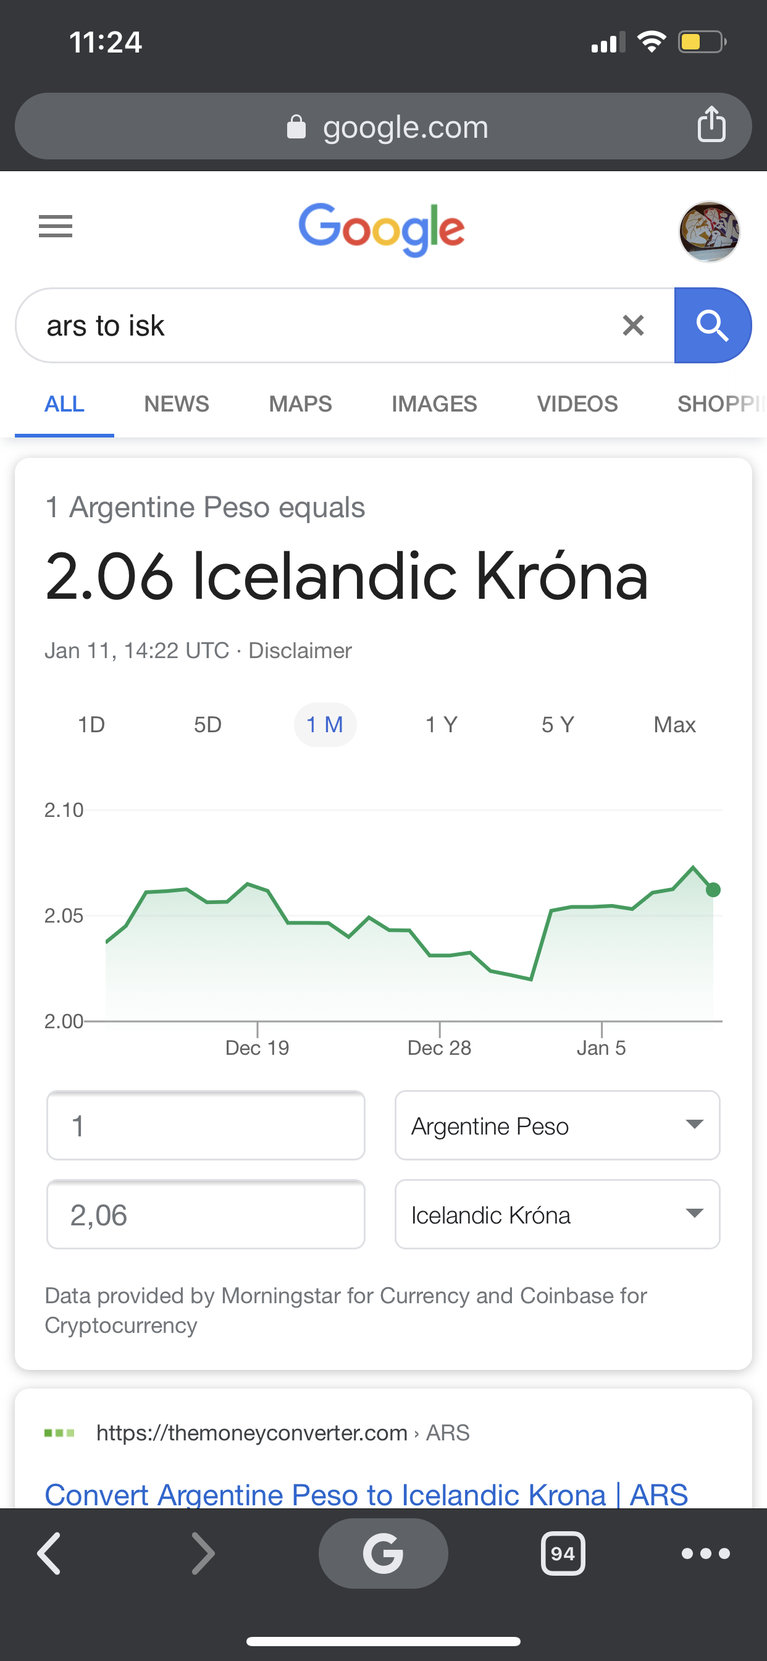Screen dimensions: 767x1661
Task: Switch to the News tab
Action: click(x=177, y=404)
